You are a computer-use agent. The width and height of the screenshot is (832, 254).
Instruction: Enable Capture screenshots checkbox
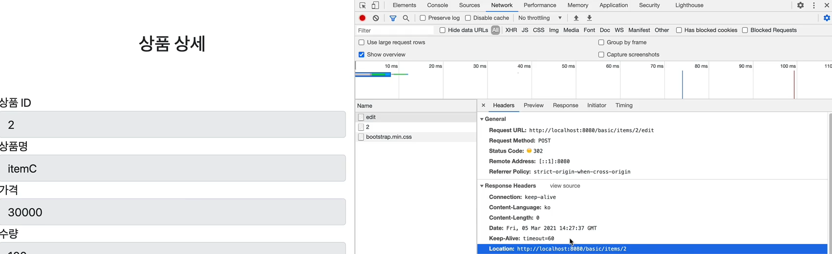click(x=601, y=55)
